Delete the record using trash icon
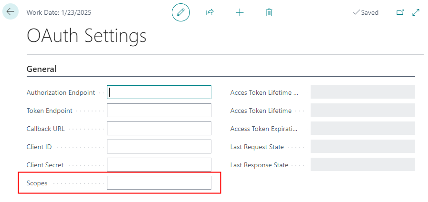The height and width of the screenshot is (202, 428). [269, 12]
